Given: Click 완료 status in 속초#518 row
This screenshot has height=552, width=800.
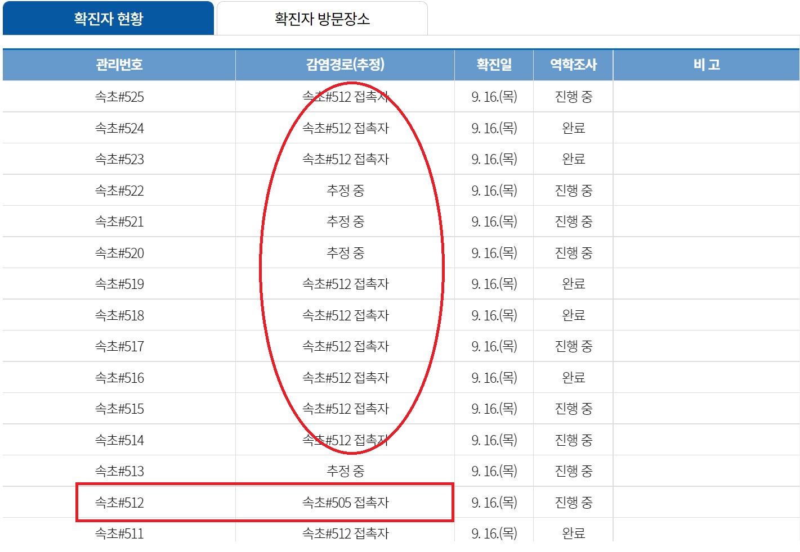Looking at the screenshot, I should click(573, 315).
